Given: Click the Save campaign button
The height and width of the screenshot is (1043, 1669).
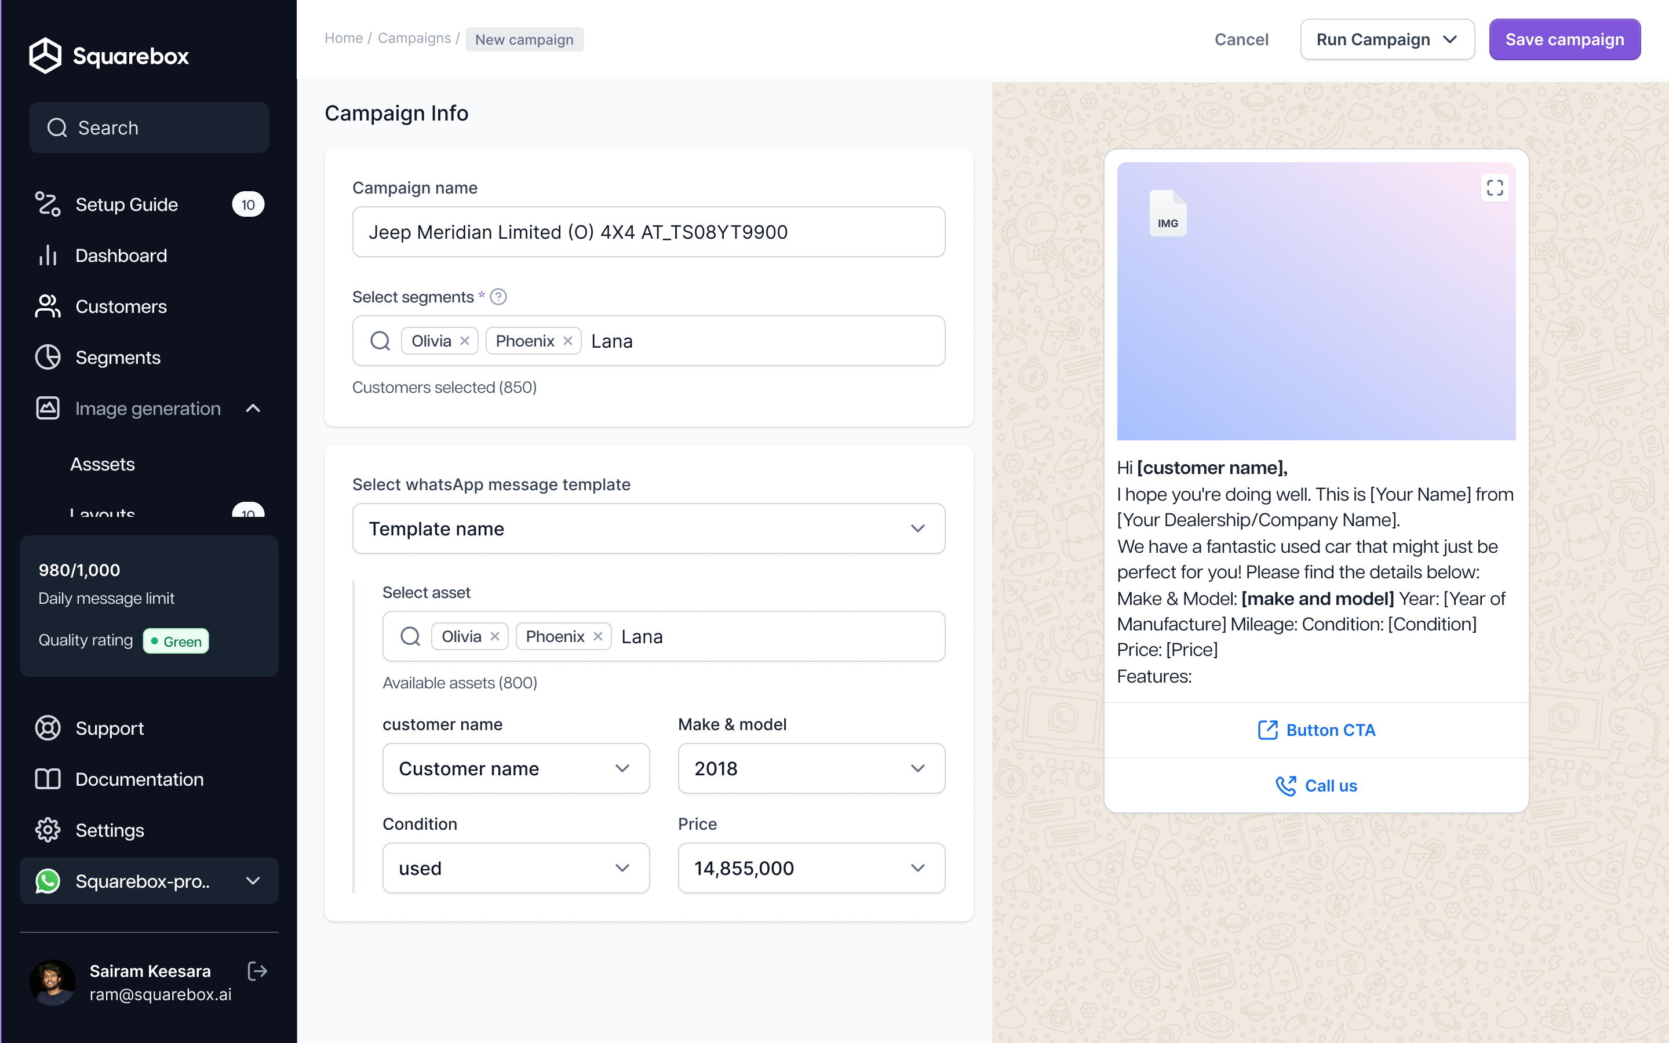Looking at the screenshot, I should click(1564, 39).
